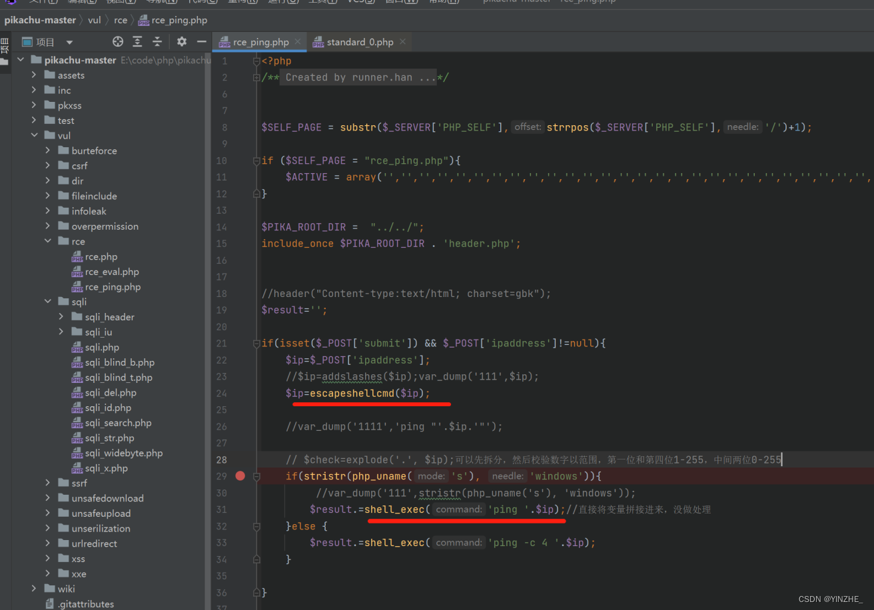Screen dimensions: 874x610
Task: Select the dir folder in the tree
Action: point(77,181)
